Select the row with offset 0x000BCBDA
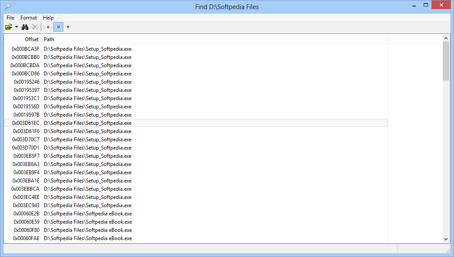This screenshot has width=454, height=257. coord(196,65)
